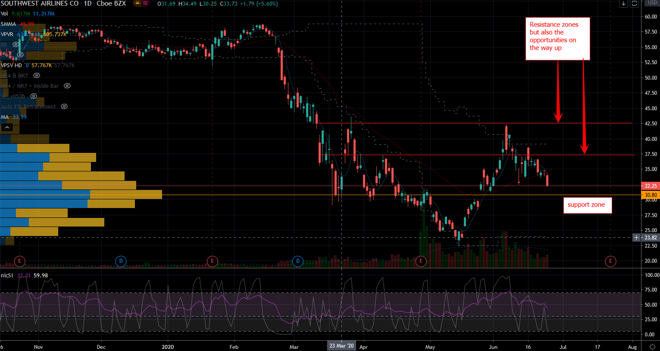Click the SOUTHWEST AIRLINES CO symbol title
Viewport: 660px width, 351px height.
(40, 3)
